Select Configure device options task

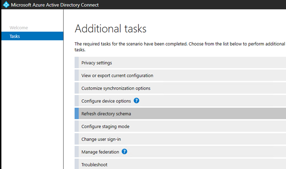[x=180, y=101]
